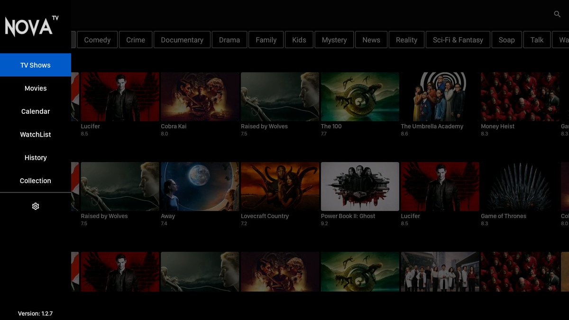View your watch History
The height and width of the screenshot is (320, 569).
point(36,157)
